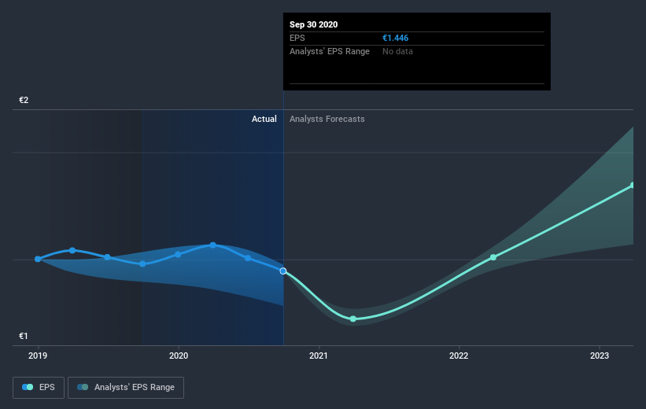Screen dimensions: 646x409
Task: Click the Actual section label
Action: coord(264,119)
